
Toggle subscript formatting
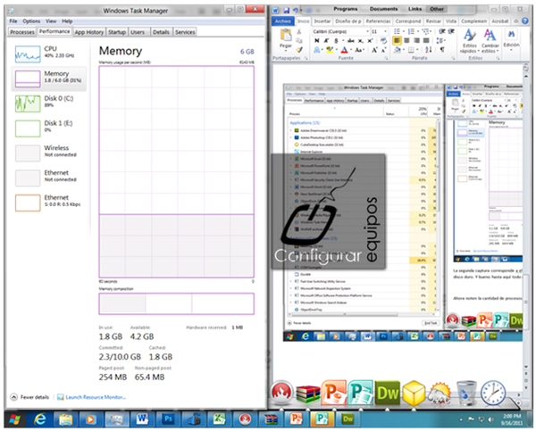(361, 41)
